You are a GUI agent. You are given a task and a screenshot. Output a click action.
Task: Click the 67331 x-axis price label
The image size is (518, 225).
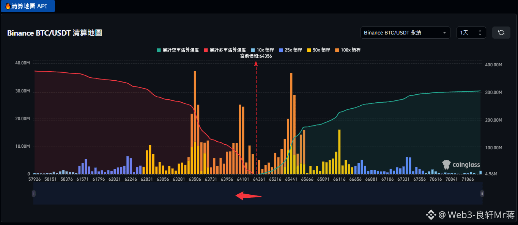[403, 179]
